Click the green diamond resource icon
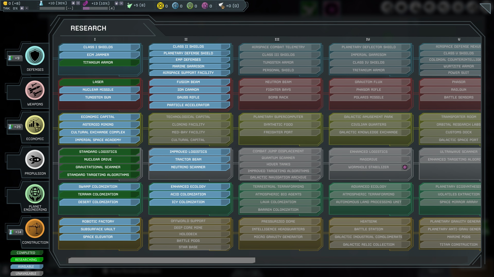Viewport: 494px width, 277px height. 190,6
